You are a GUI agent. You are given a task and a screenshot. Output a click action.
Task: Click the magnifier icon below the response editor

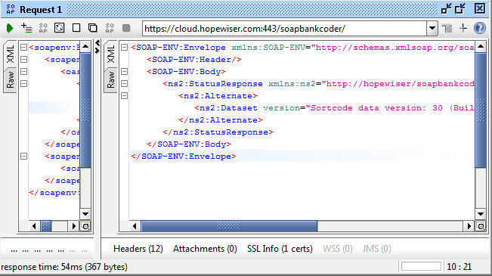[481, 226]
